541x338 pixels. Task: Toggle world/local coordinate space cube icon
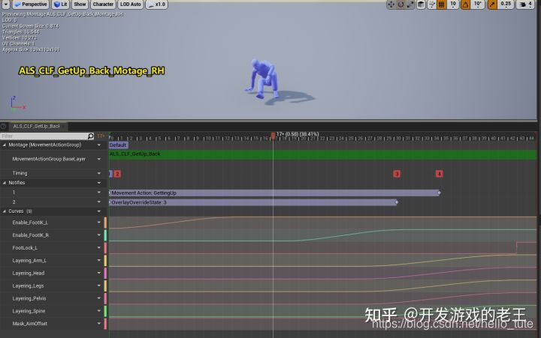point(421,4)
